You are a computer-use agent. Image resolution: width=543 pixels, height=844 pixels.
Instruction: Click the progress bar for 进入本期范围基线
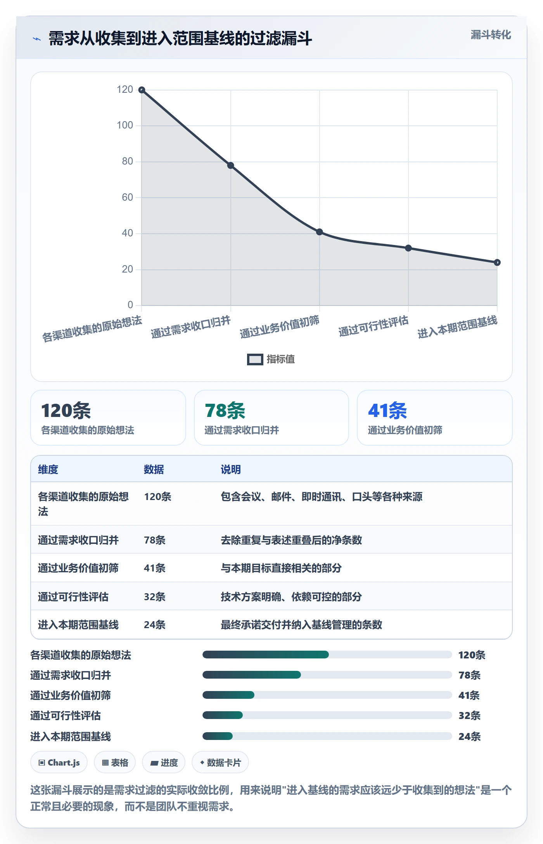pos(327,736)
